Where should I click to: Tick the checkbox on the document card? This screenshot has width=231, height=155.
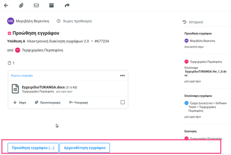coord(122,102)
